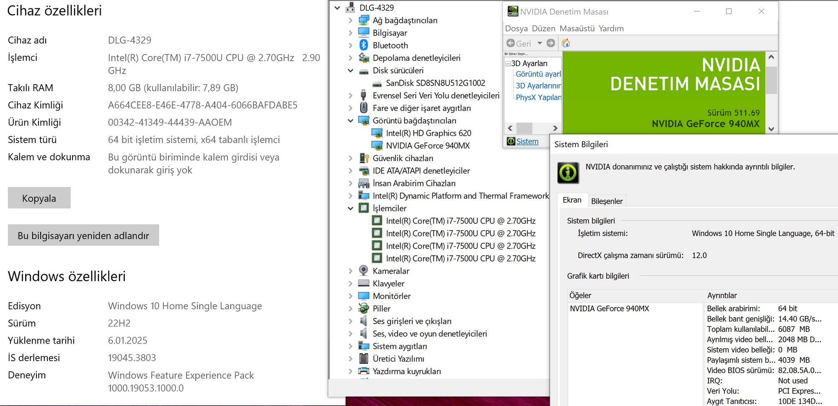Click the Geri back arrow icon

(x=510, y=43)
